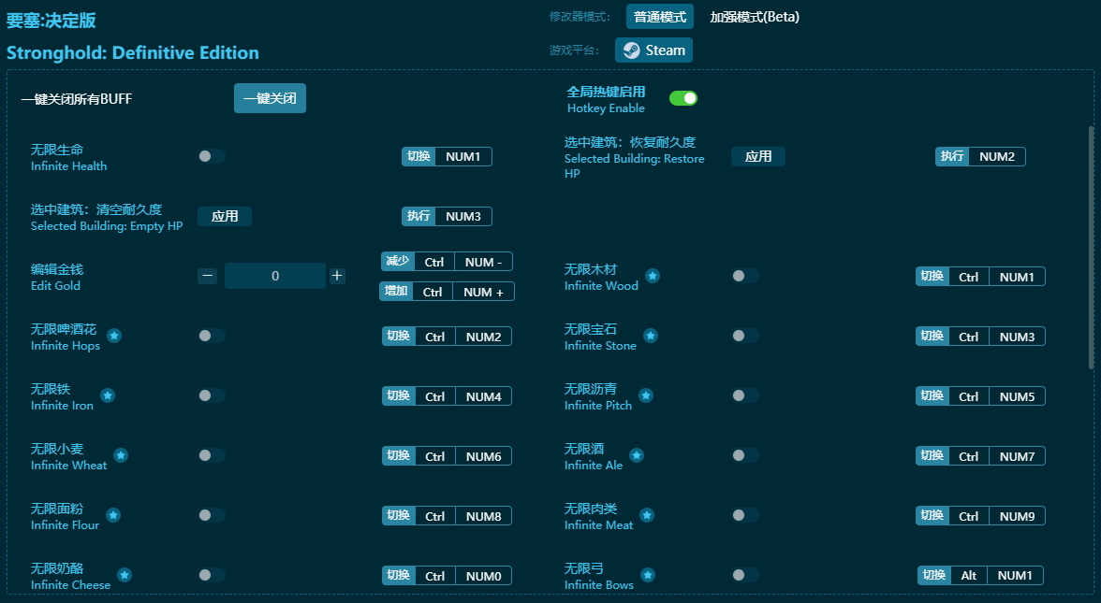Turn on the Infinite Flour switch
Image resolution: width=1101 pixels, height=603 pixels.
point(212,515)
